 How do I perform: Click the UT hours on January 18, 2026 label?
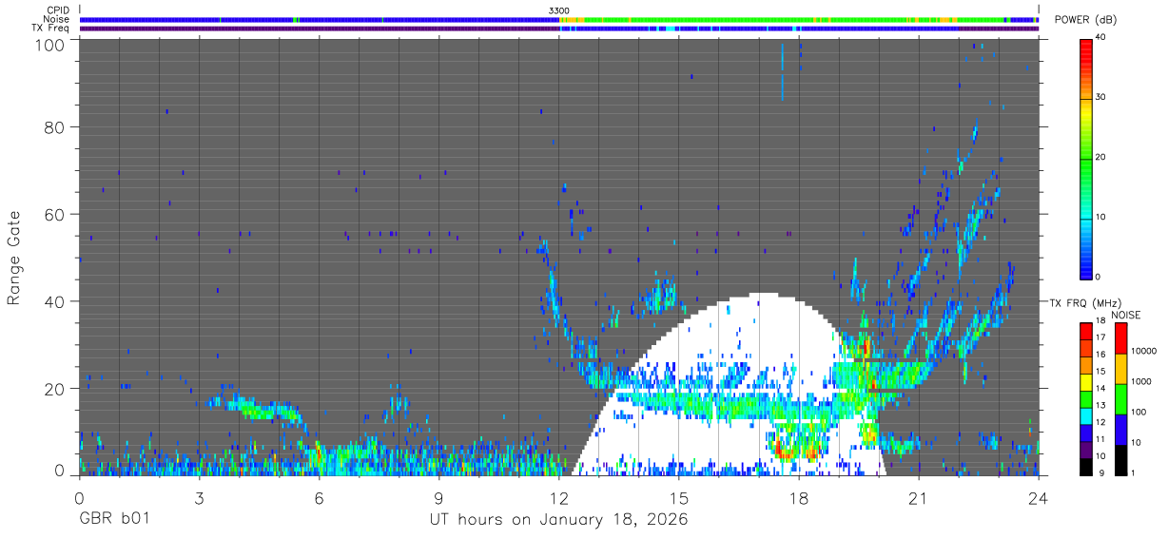pyautogui.click(x=558, y=521)
